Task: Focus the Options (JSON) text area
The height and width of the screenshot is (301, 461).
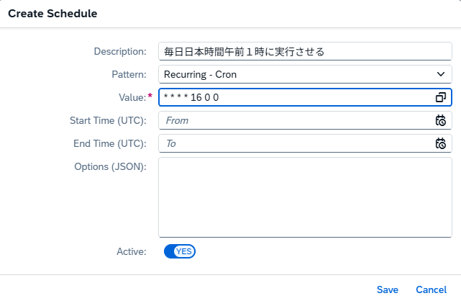Action: [305, 197]
